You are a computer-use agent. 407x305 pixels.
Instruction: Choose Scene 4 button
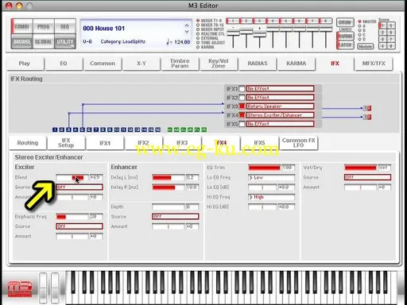point(382,46)
